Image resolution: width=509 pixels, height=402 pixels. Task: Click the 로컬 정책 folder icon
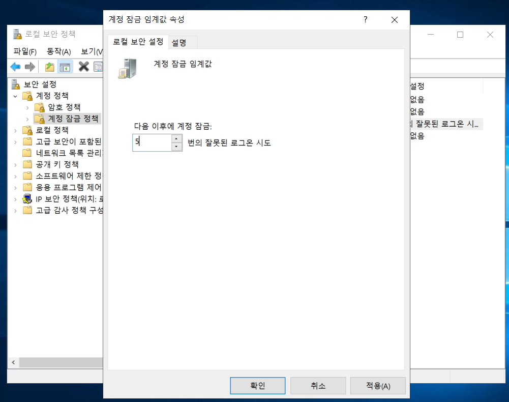pos(27,130)
